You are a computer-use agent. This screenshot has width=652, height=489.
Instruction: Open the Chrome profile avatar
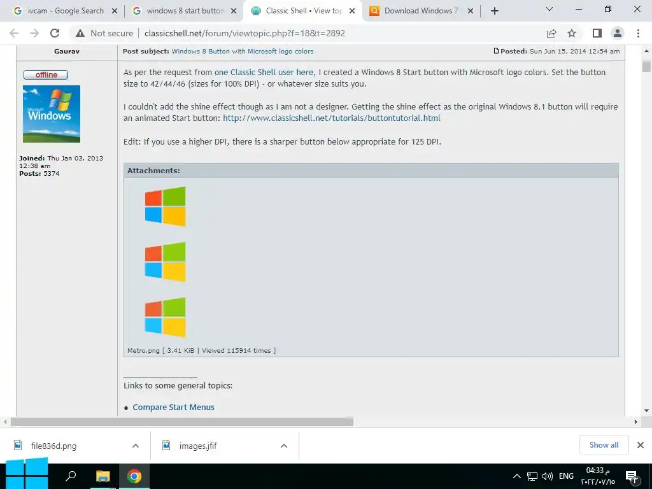(x=618, y=33)
